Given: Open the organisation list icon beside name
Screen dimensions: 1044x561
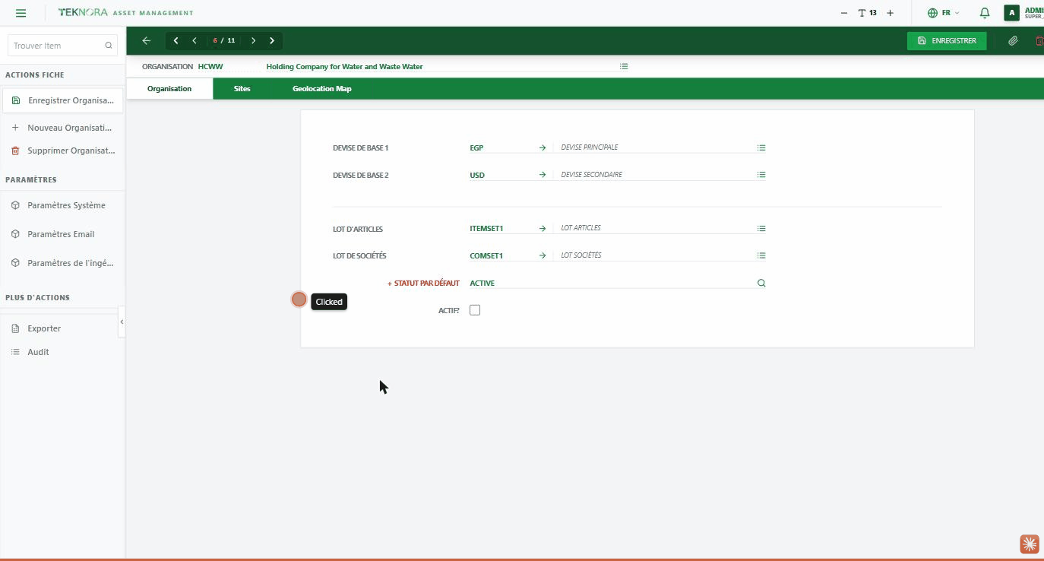Looking at the screenshot, I should pyautogui.click(x=624, y=66).
